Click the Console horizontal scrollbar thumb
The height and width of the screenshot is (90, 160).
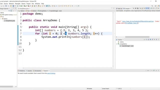pos(137,37)
